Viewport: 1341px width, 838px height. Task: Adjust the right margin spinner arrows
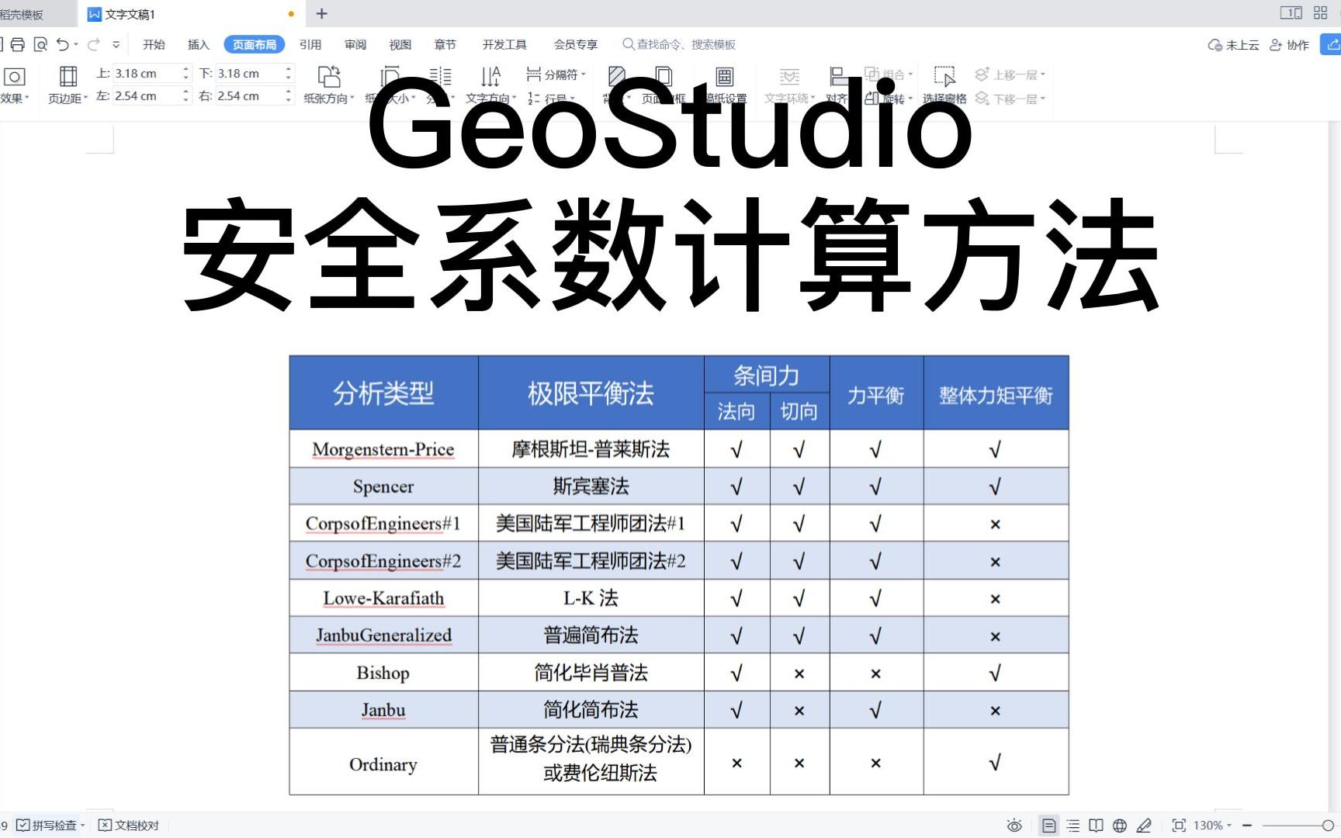point(288,95)
